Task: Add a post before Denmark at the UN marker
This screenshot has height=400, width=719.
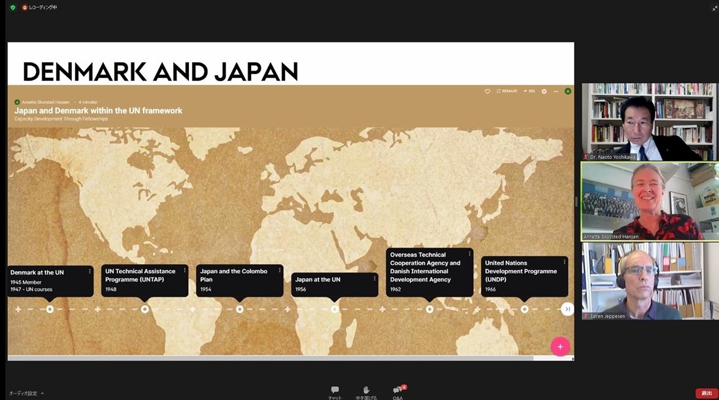Action: [x=18, y=309]
